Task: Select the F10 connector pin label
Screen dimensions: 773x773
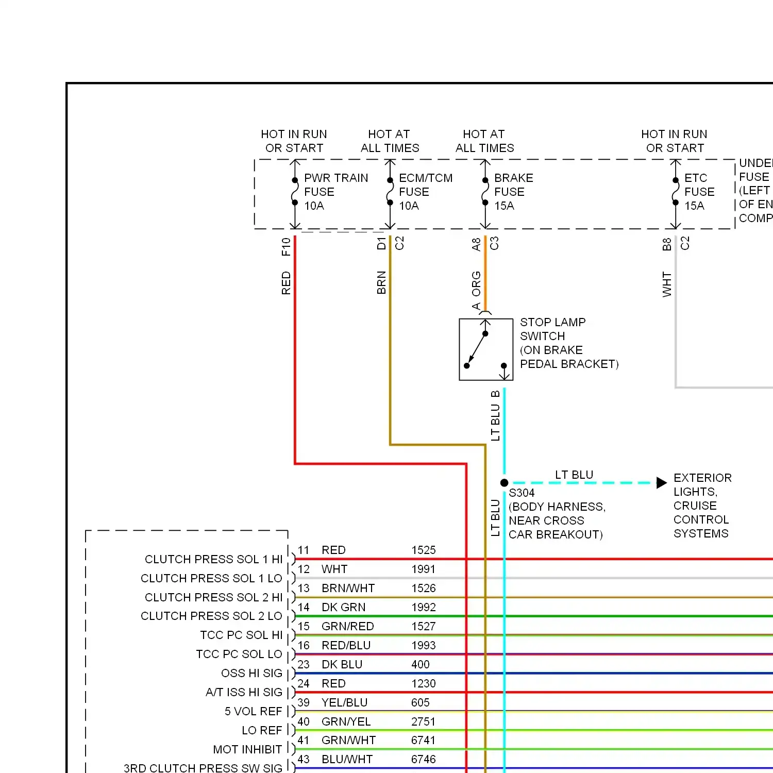Action: point(286,247)
